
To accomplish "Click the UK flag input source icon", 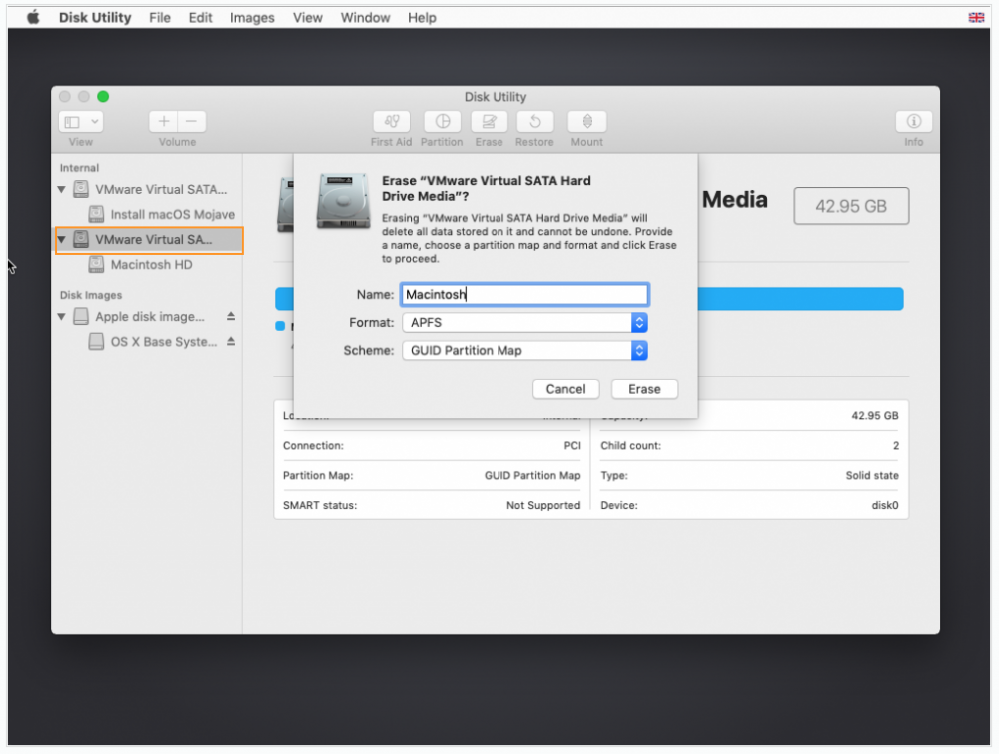I will (976, 17).
